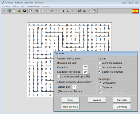Click the Ayuda button in Opciones
This screenshot has height=114, width=140.
tap(97, 100)
